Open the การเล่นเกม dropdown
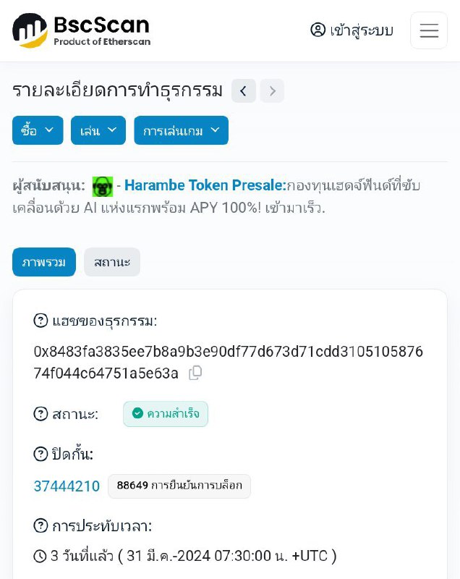460x579 pixels. point(181,130)
